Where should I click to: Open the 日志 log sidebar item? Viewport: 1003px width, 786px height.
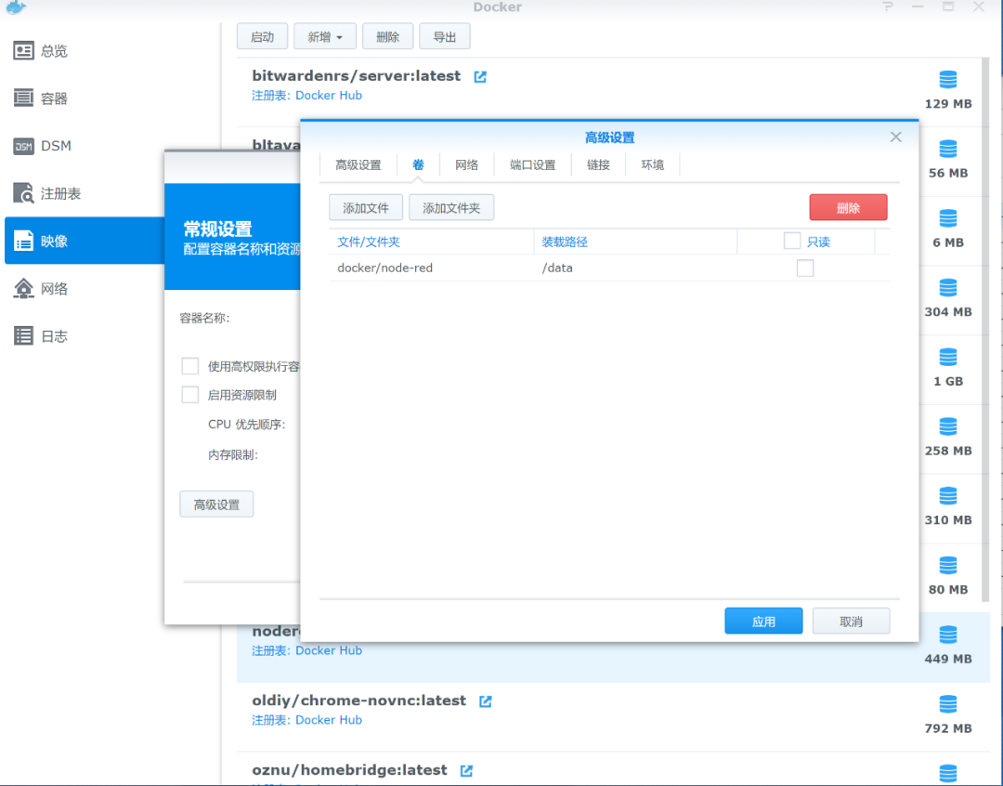[x=84, y=336]
